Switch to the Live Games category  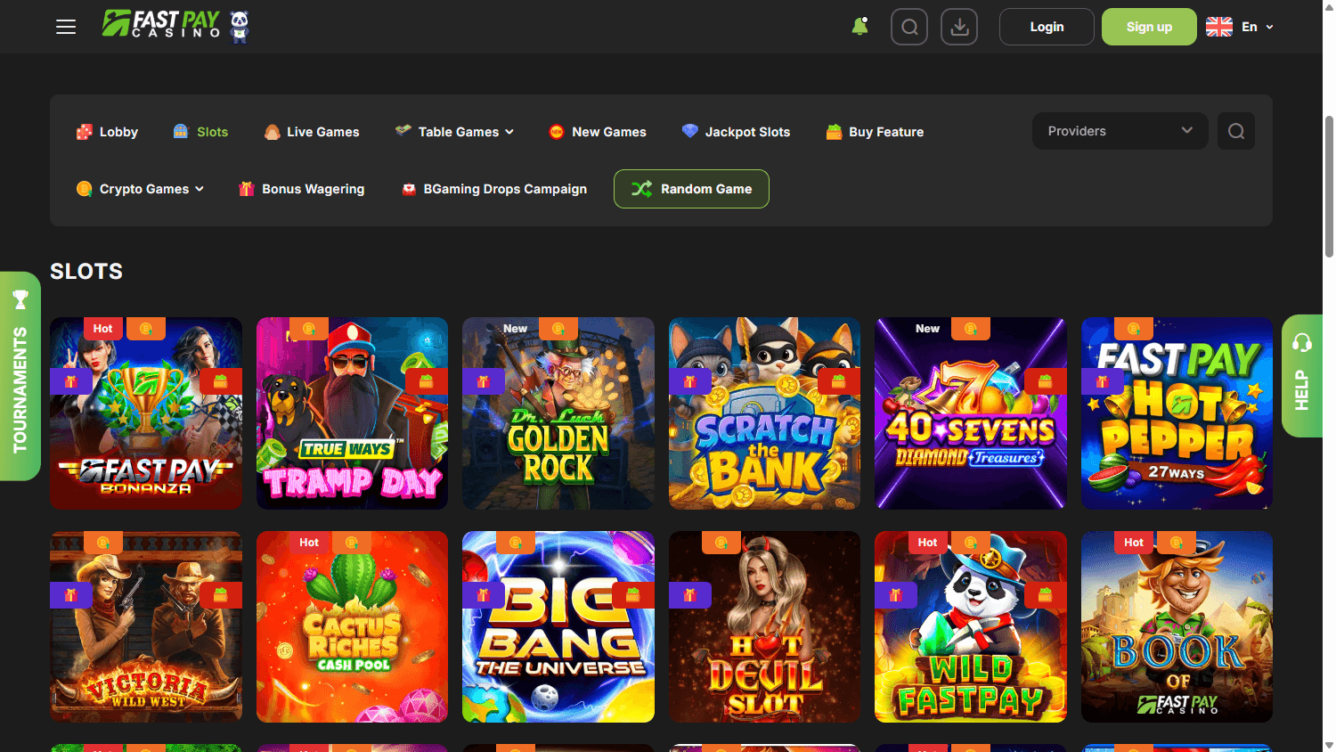tap(312, 131)
